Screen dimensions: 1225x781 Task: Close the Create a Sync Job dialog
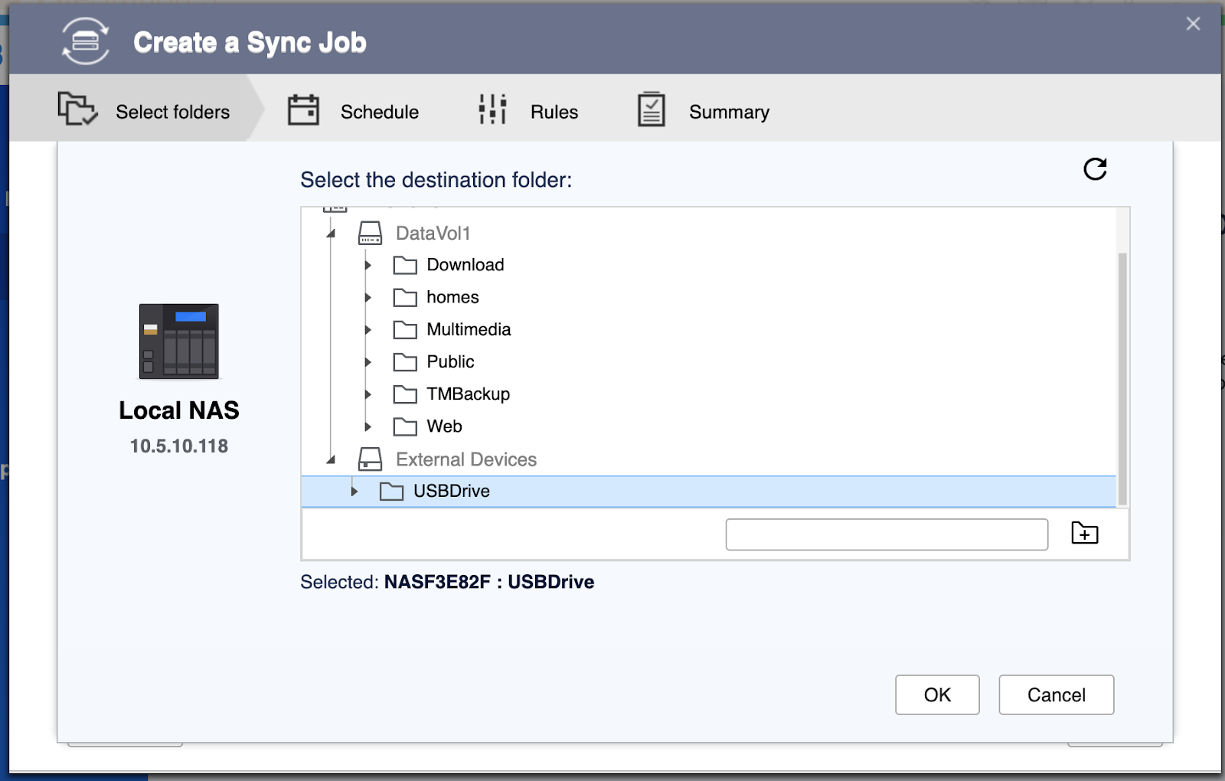click(x=1193, y=24)
